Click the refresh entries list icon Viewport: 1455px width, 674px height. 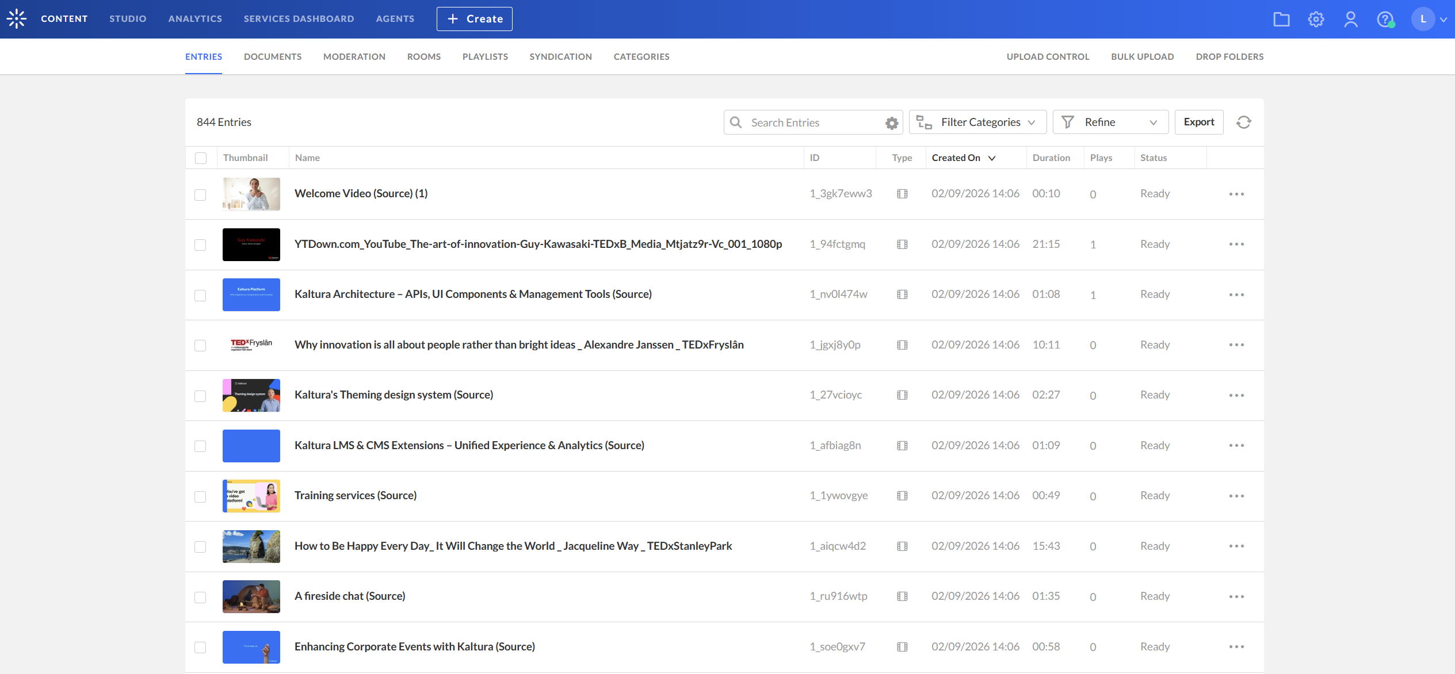(1244, 122)
